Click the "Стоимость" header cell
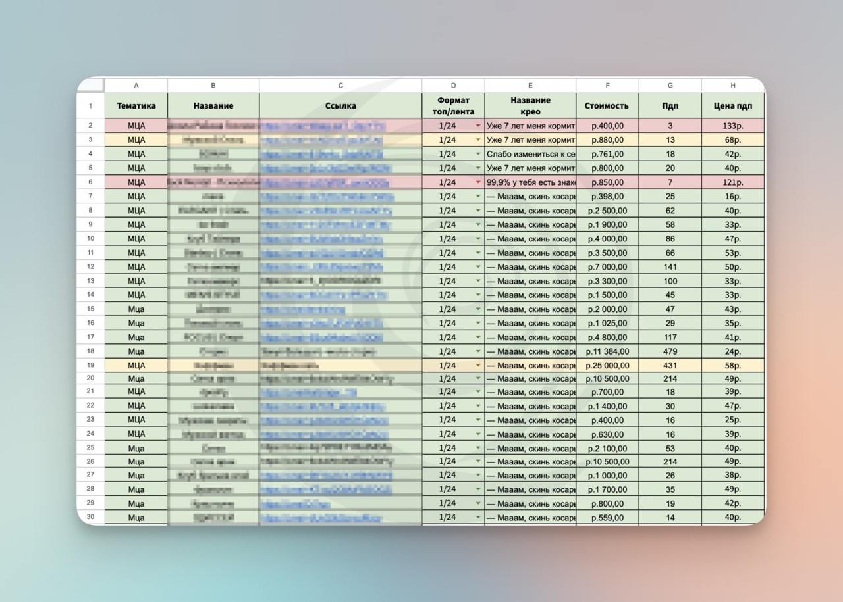The height and width of the screenshot is (602, 843). pos(607,105)
